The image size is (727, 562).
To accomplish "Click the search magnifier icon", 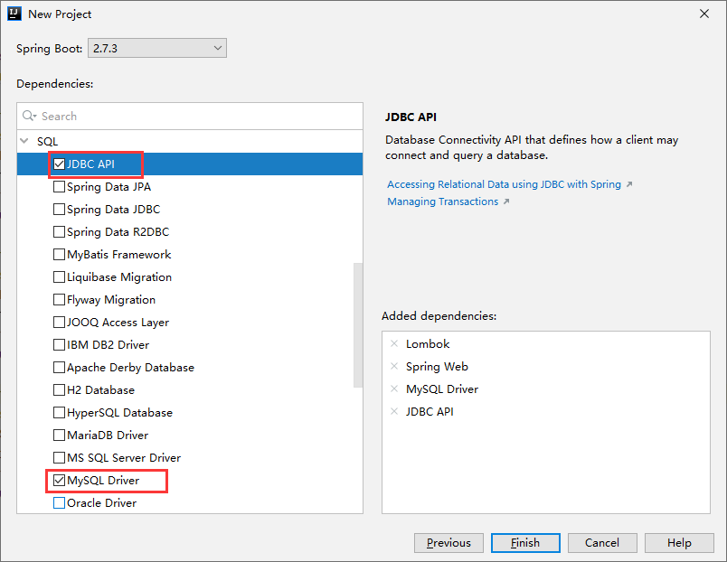I will point(29,116).
